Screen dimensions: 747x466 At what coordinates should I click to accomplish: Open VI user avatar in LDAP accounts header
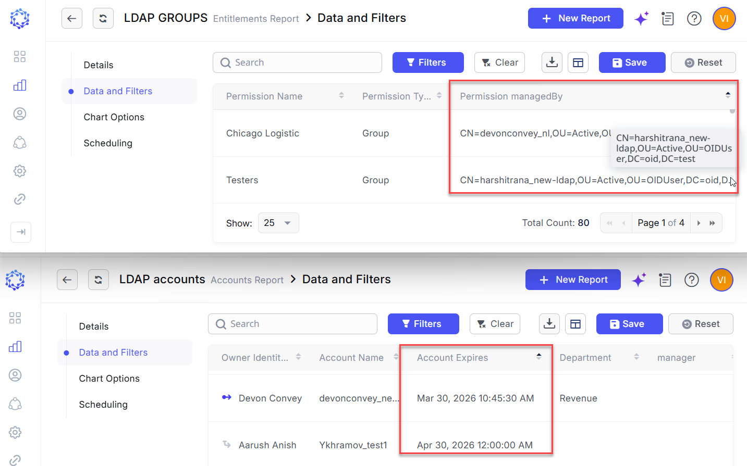coord(721,280)
